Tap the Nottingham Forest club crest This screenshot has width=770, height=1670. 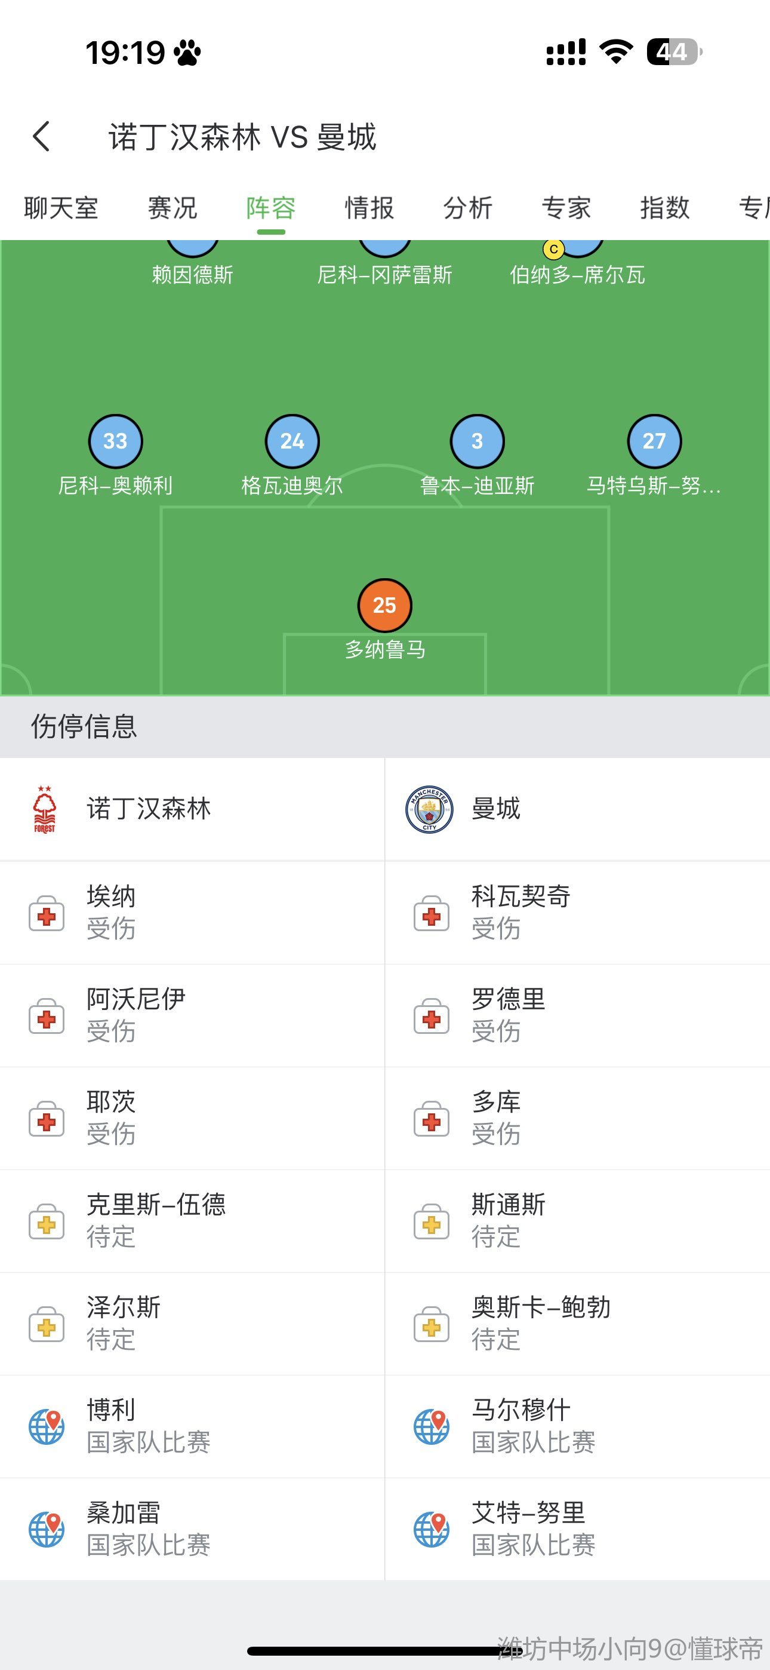[45, 809]
